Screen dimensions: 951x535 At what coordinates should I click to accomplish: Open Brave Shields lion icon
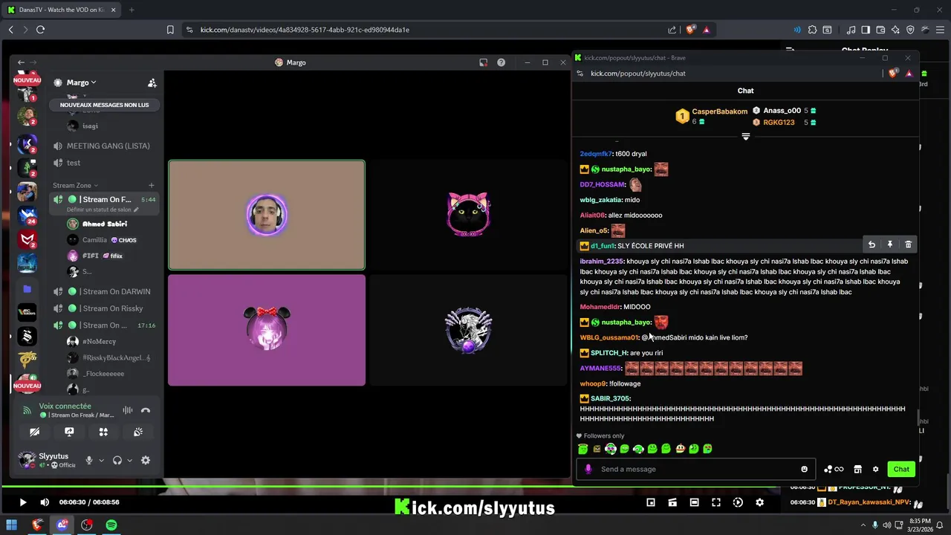tap(691, 30)
